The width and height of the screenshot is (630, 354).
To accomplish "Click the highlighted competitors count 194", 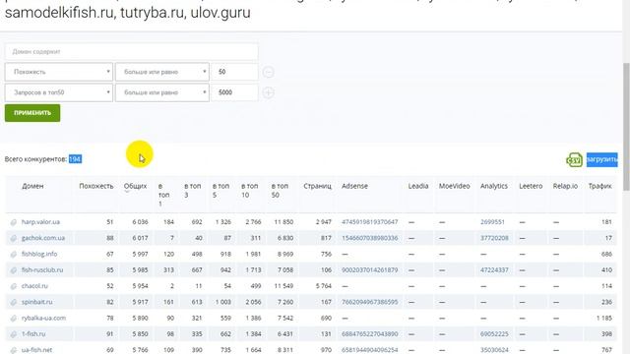I will (x=75, y=159).
